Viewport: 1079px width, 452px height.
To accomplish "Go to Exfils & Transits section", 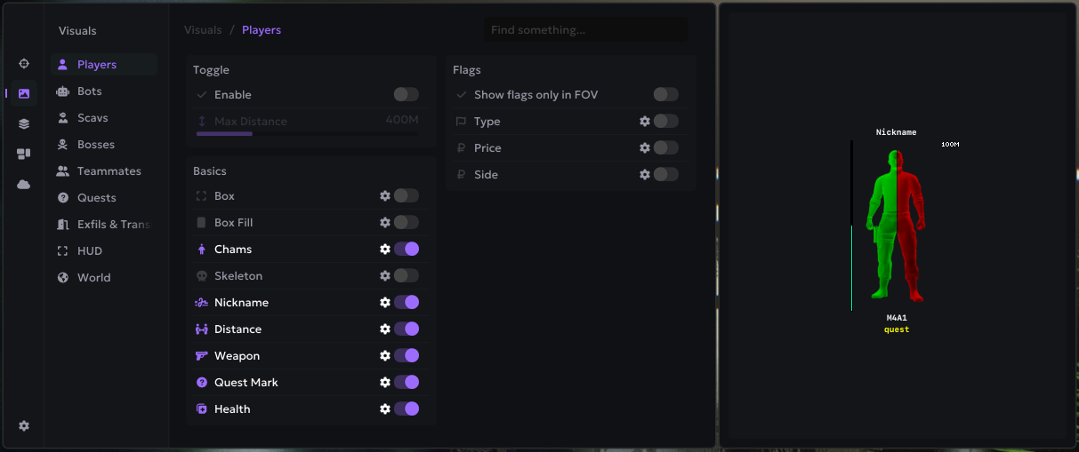I will [x=111, y=225].
